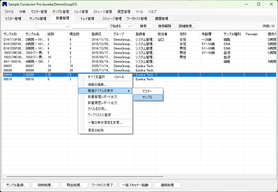Choose 項目の削除 in context menu
Image resolution: width=278 pixels, height=192 pixels.
point(96,130)
